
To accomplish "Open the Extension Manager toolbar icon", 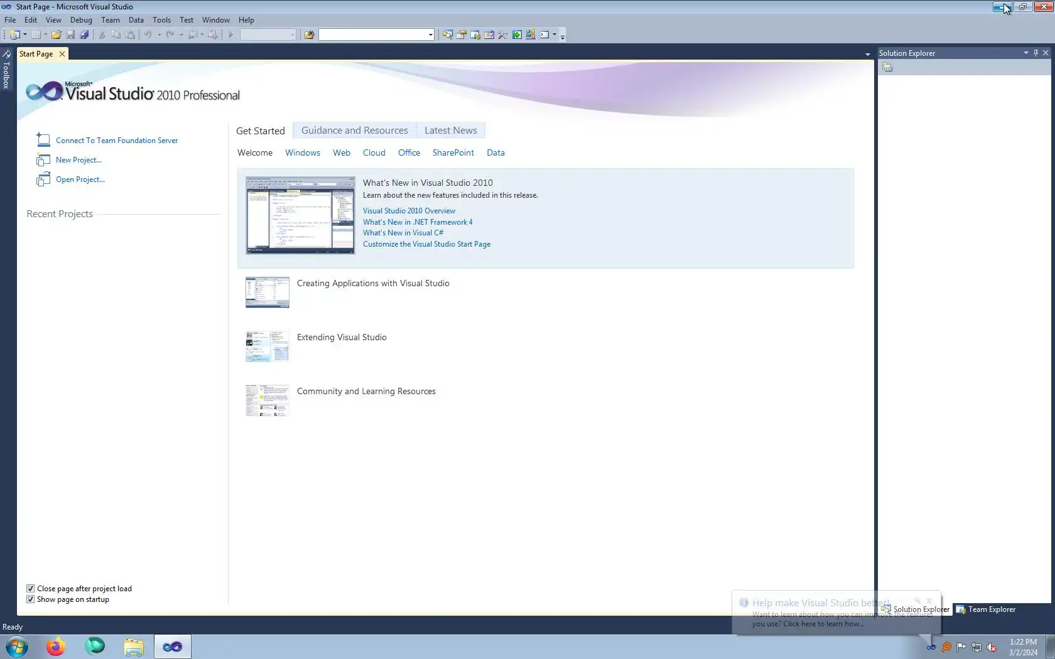I will 531,35.
